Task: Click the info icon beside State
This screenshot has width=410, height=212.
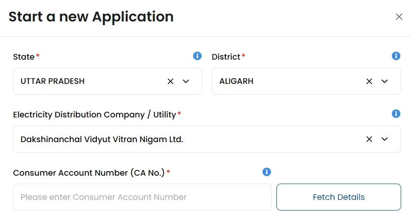Action: (x=197, y=56)
